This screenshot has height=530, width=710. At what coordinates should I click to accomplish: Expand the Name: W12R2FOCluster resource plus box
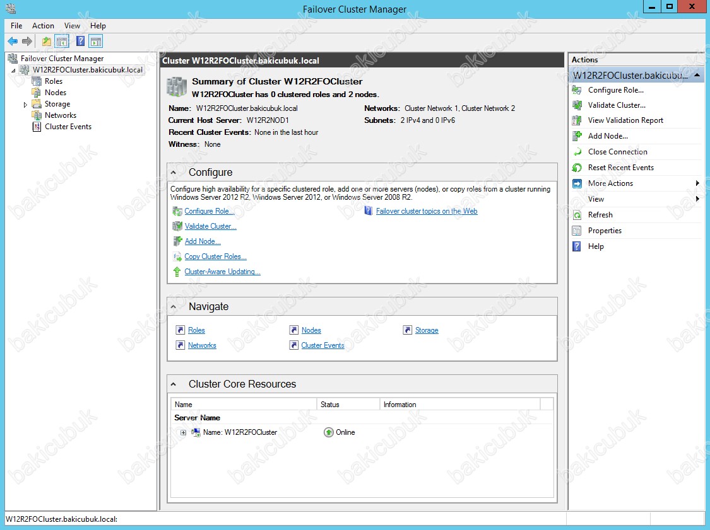184,432
